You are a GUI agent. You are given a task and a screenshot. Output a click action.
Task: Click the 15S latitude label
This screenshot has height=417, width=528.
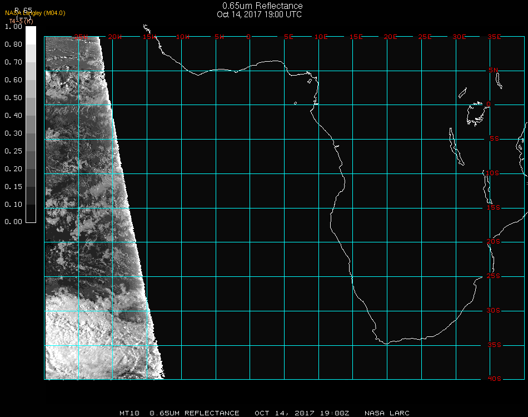pos(494,208)
